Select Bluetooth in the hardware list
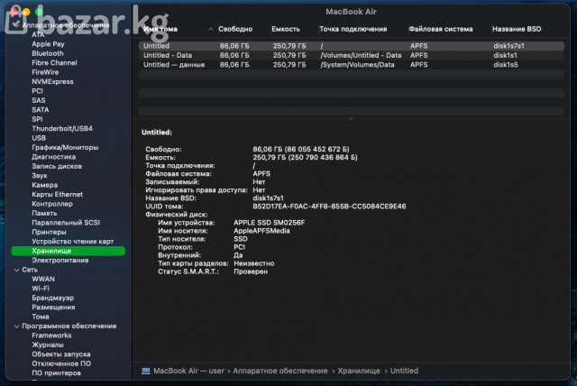Screen dimensions: 577x386 pyautogui.click(x=48, y=53)
